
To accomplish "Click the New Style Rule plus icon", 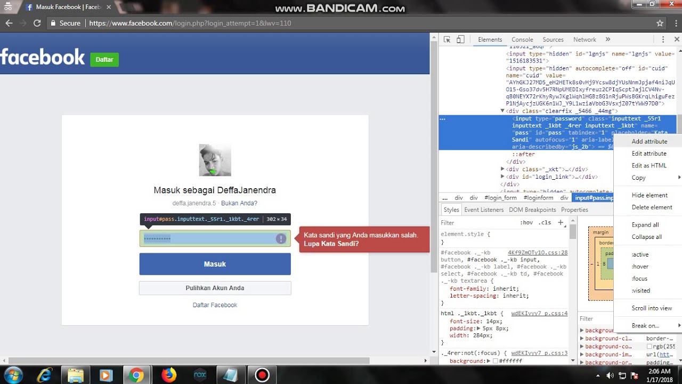I will click(561, 222).
